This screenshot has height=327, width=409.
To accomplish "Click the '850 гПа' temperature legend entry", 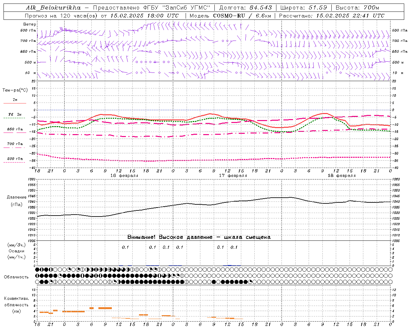I will point(15,129).
